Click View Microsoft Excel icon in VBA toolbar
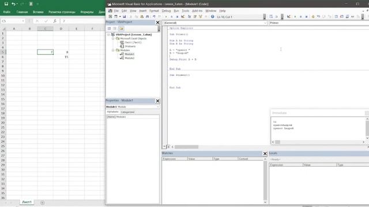Screen dimensions: 369x207 click(110, 17)
